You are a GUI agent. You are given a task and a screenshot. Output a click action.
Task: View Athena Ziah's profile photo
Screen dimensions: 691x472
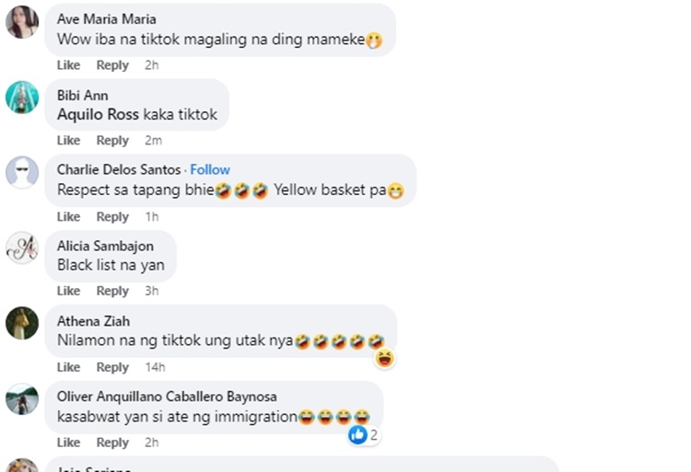tap(22, 323)
